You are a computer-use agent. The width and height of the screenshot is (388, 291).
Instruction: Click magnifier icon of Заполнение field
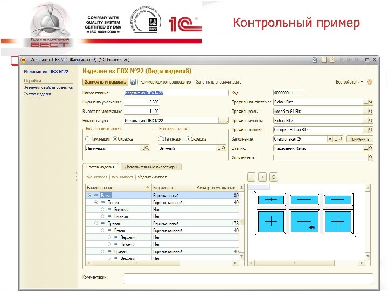pos(341,139)
